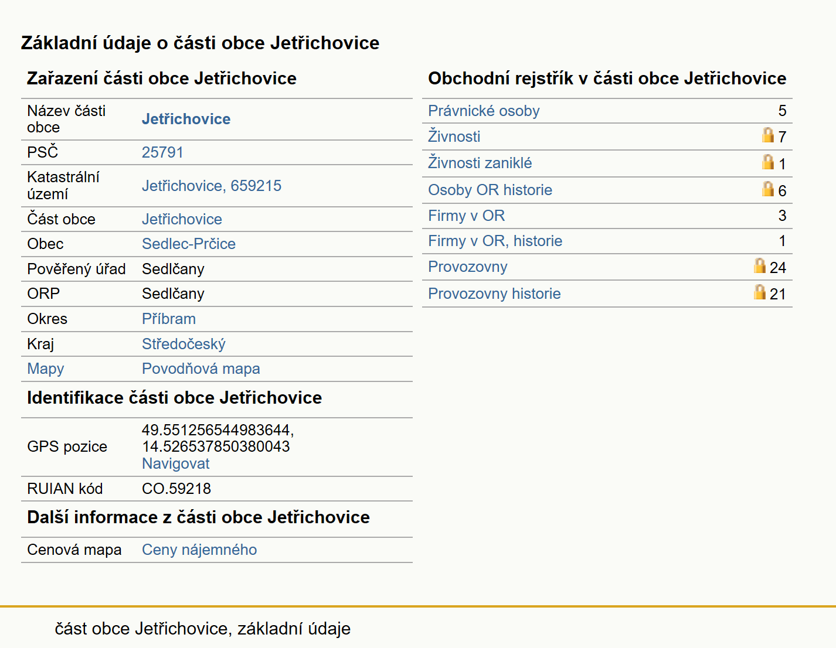The width and height of the screenshot is (836, 648).
Task: Click the bold Jetřichovice name link
Action: (x=186, y=119)
